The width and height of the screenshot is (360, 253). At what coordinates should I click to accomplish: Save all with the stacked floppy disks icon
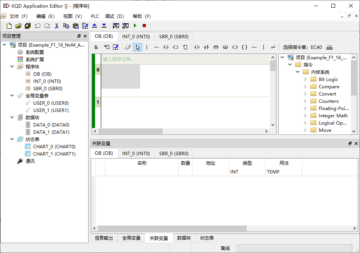click(28, 26)
